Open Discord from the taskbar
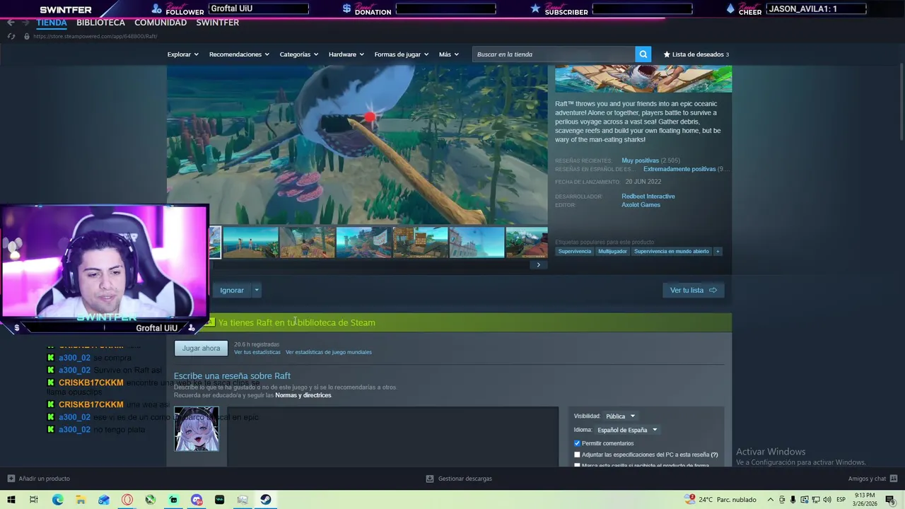The image size is (905, 509). pyautogui.click(x=197, y=500)
